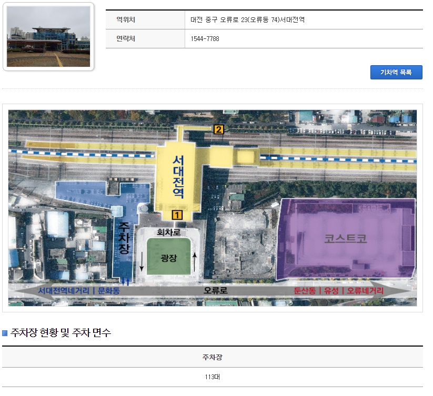Viewport: 433px width, 396px height.
Task: Click the 주차장 현황 및 주차 면수 heading
Action: (61, 332)
